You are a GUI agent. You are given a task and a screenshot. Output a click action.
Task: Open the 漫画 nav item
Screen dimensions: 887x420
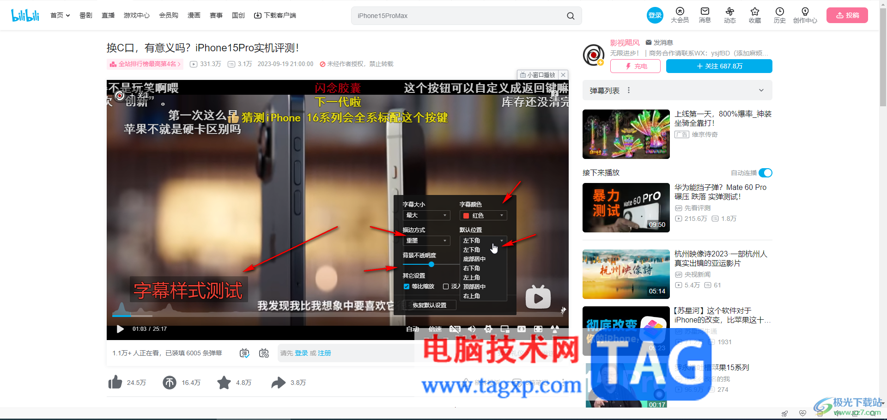pos(194,15)
